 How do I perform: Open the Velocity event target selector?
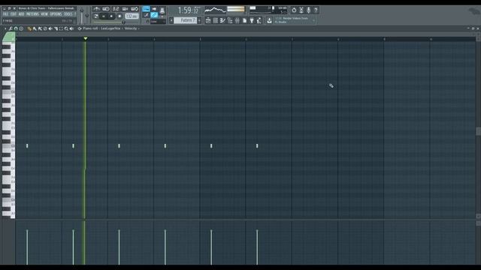pos(130,28)
